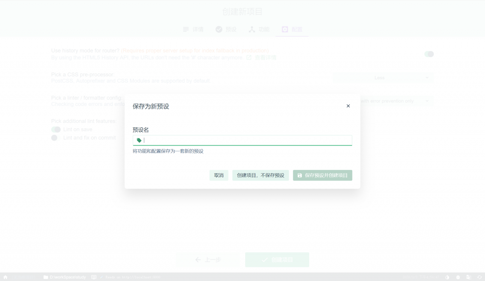This screenshot has height=281, width=485.
Task: Toggle the Lint and fix on commit switch
Action: point(56,138)
